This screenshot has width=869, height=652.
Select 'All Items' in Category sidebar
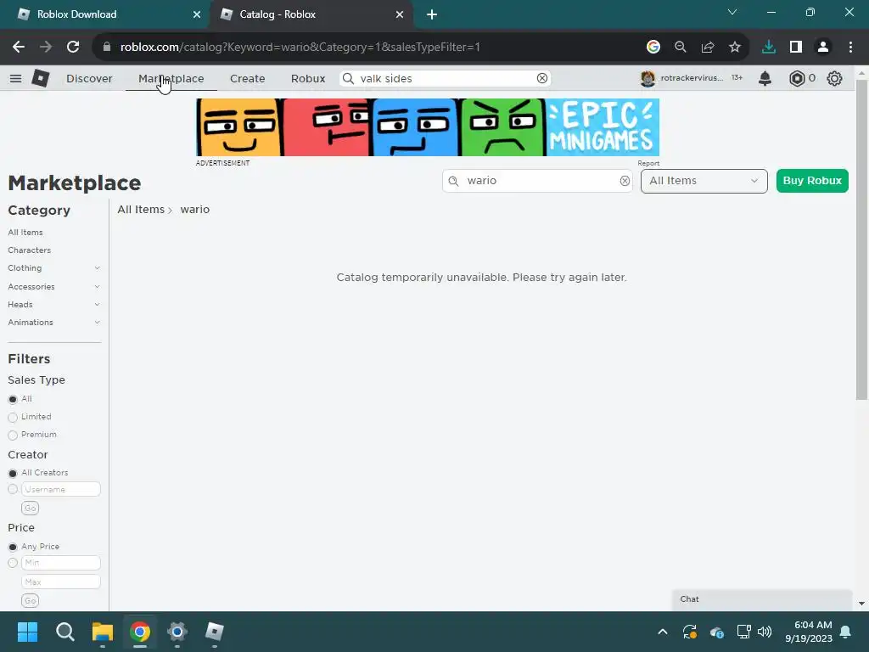click(25, 233)
